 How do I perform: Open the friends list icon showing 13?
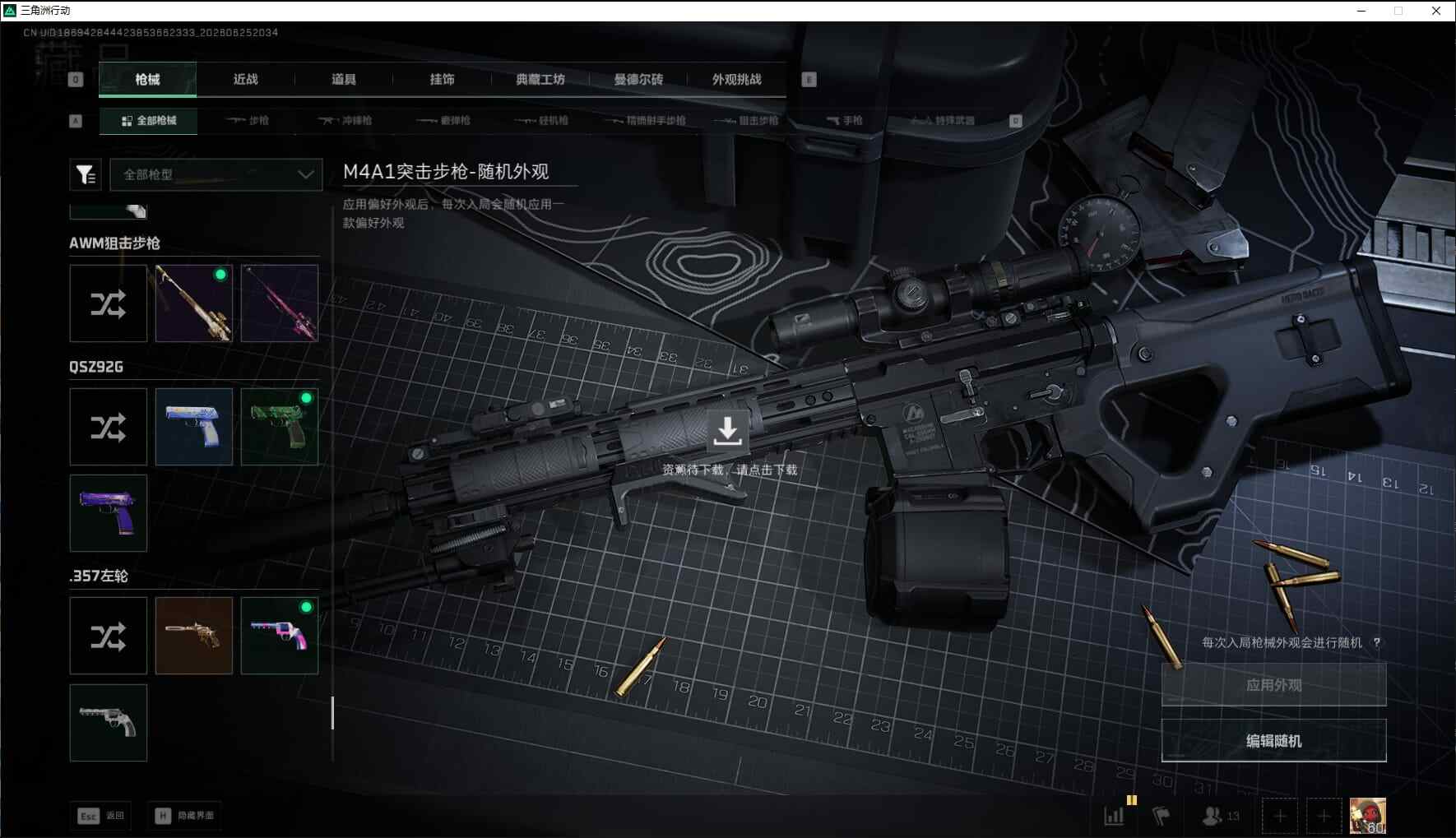coord(1221,816)
